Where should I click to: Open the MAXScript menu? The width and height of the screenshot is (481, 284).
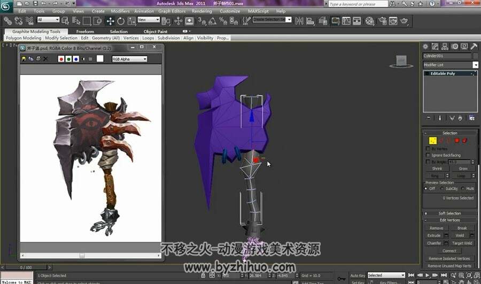(x=258, y=11)
